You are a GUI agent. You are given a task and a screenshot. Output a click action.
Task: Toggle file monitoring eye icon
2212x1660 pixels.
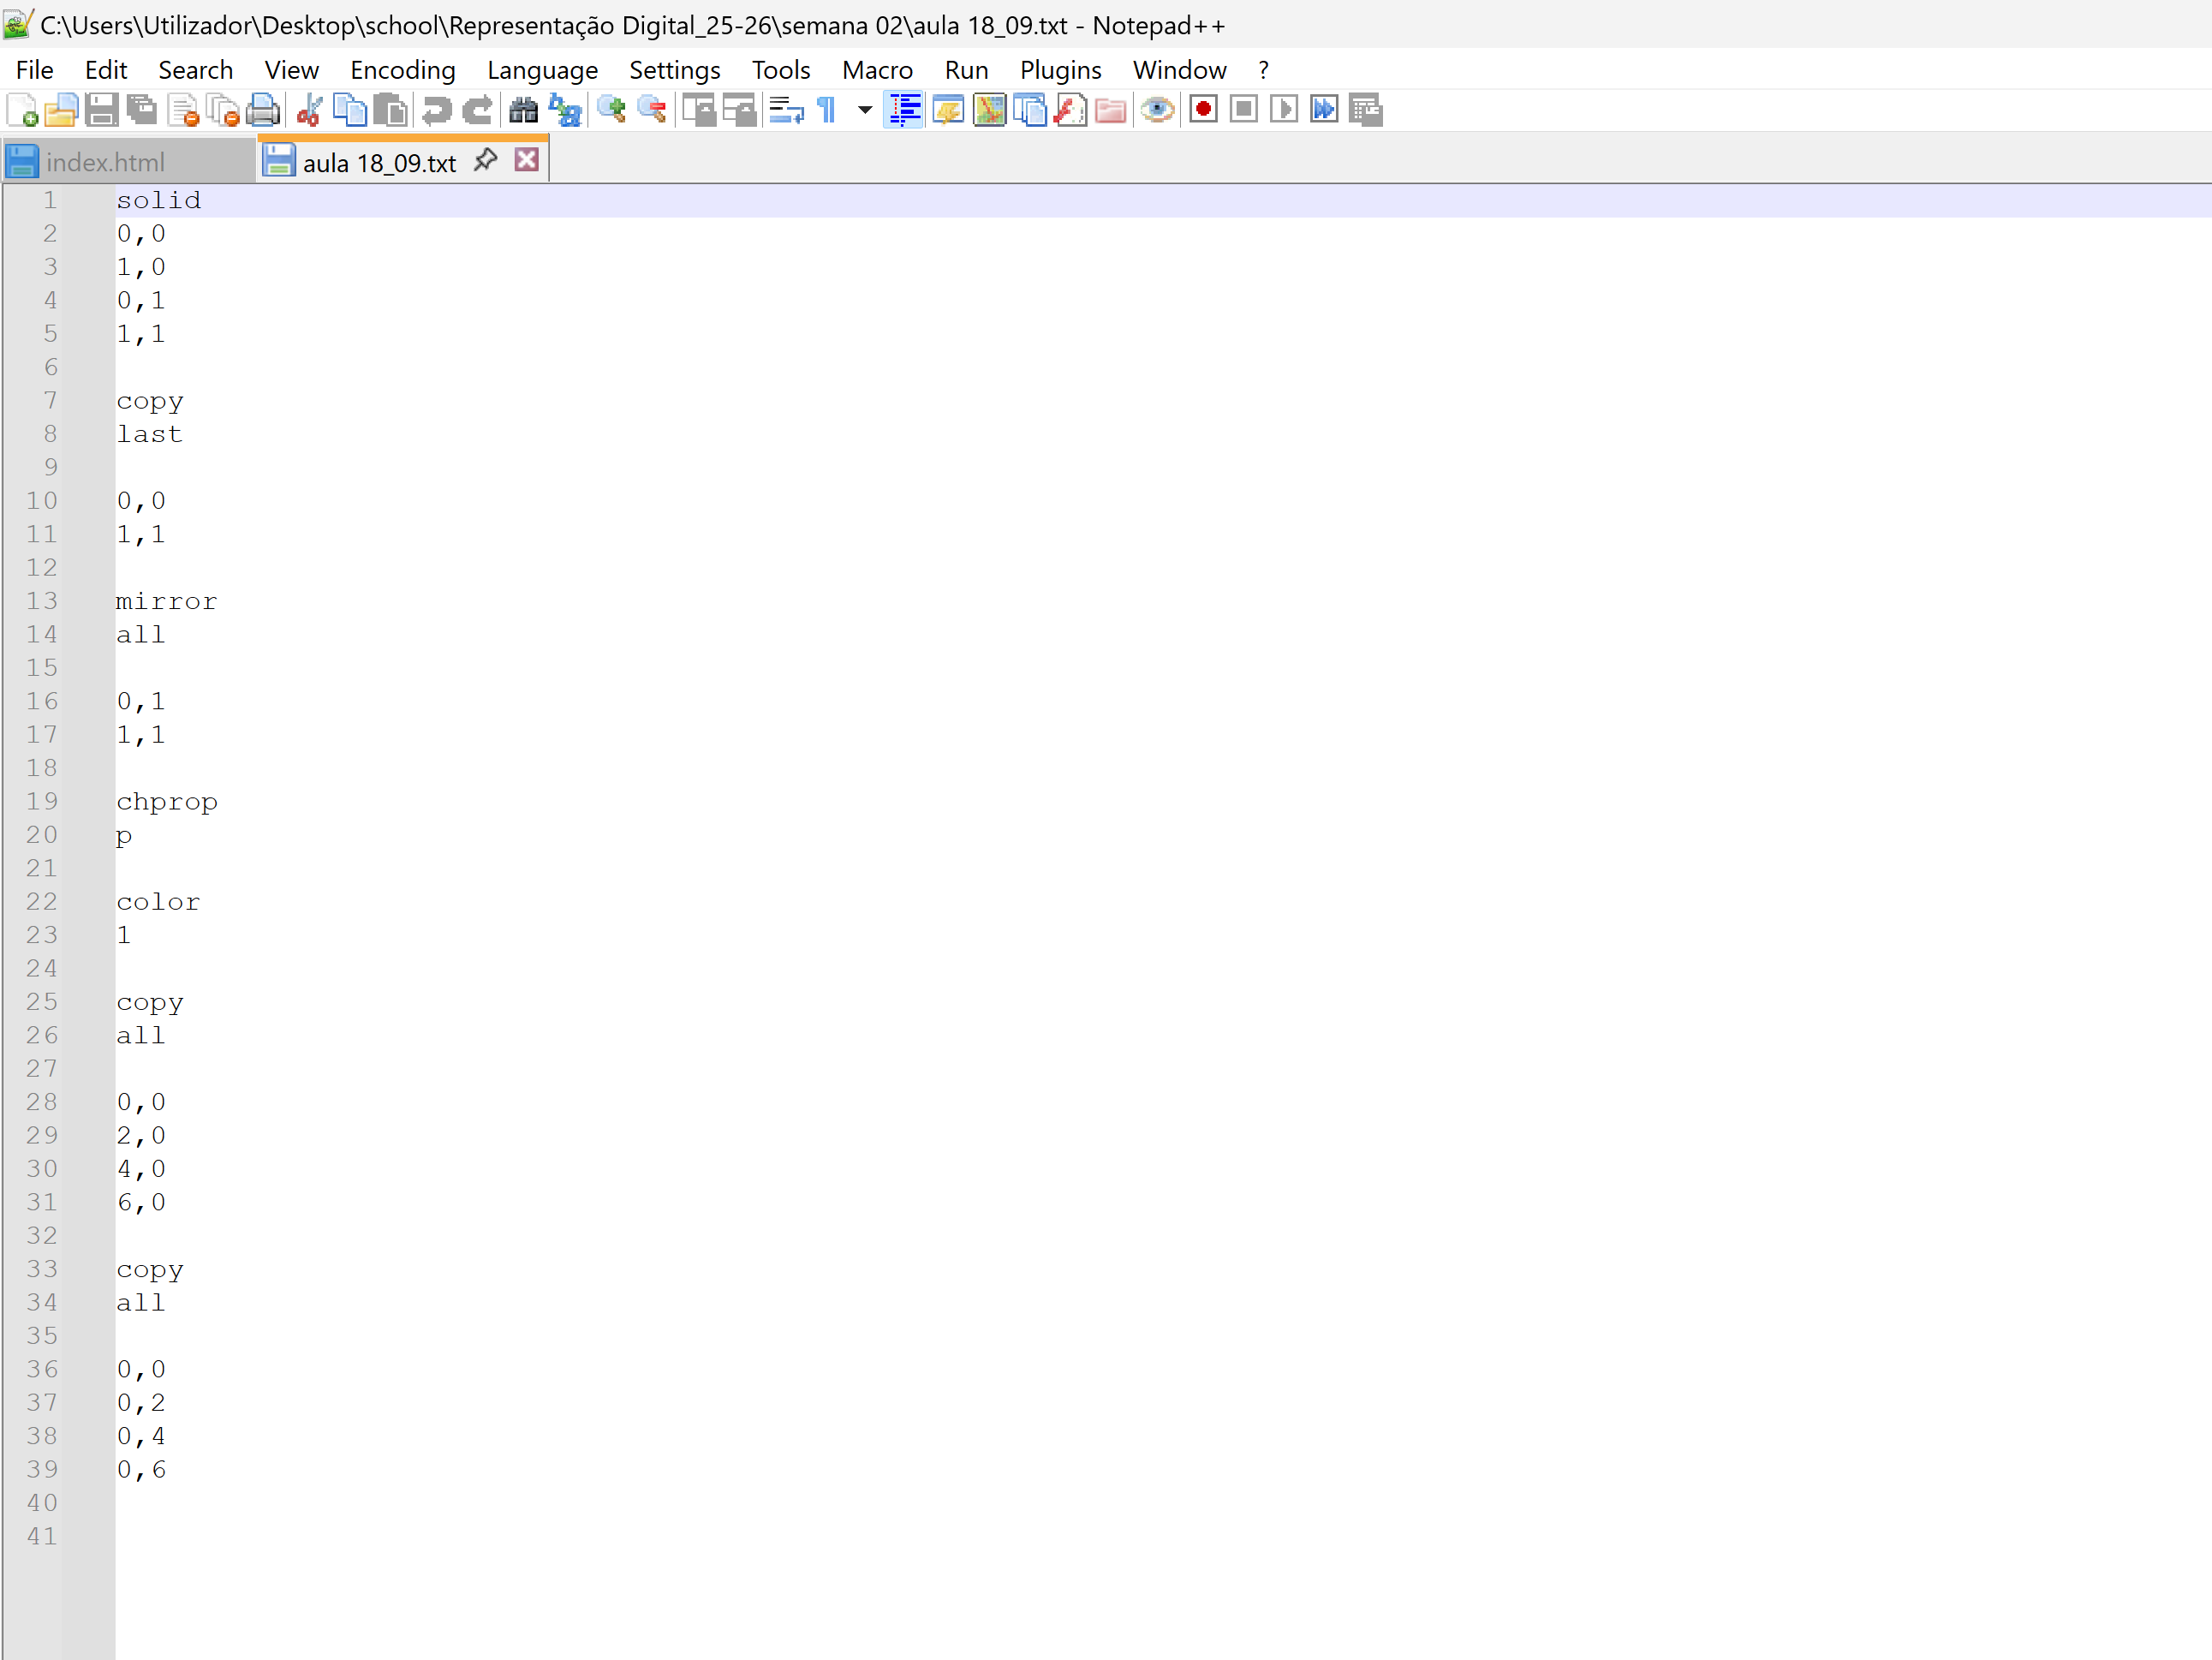pyautogui.click(x=1157, y=110)
